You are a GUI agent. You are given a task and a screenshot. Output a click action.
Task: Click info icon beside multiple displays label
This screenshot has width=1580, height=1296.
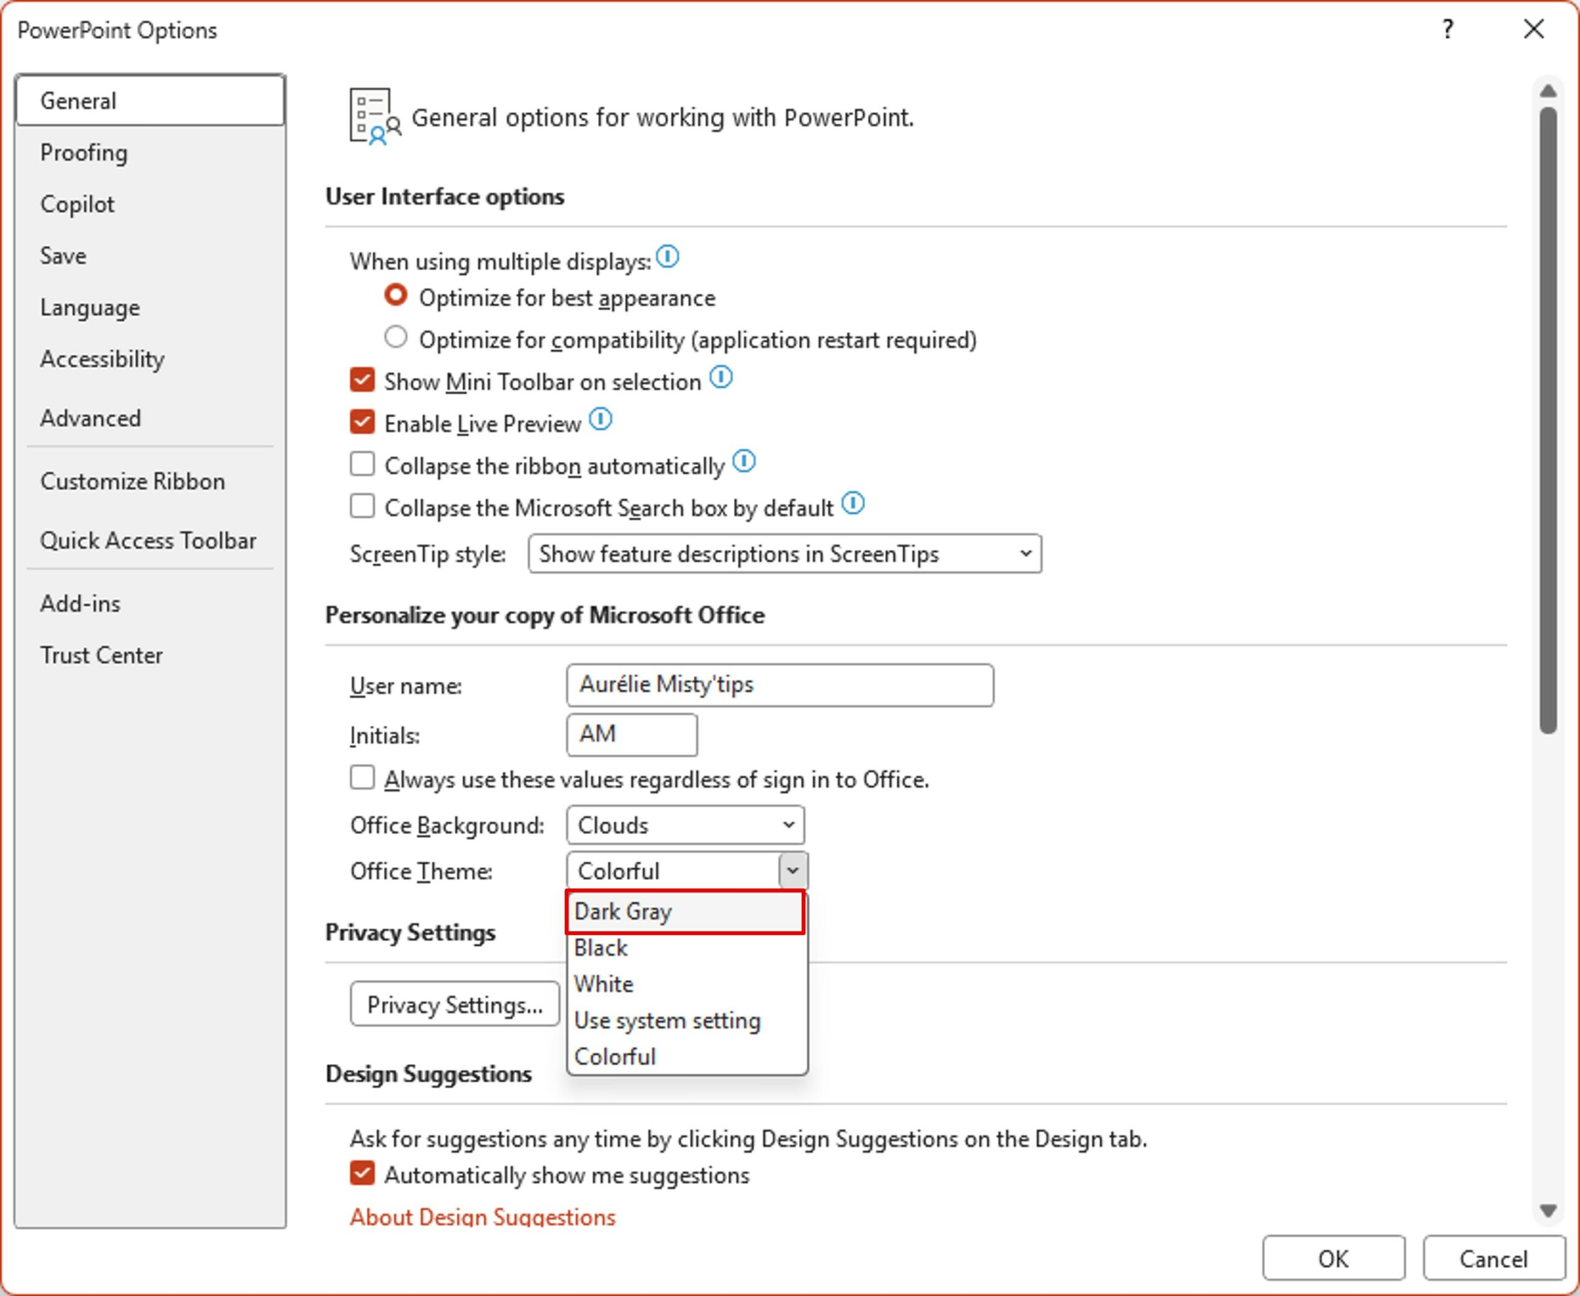[x=667, y=258]
